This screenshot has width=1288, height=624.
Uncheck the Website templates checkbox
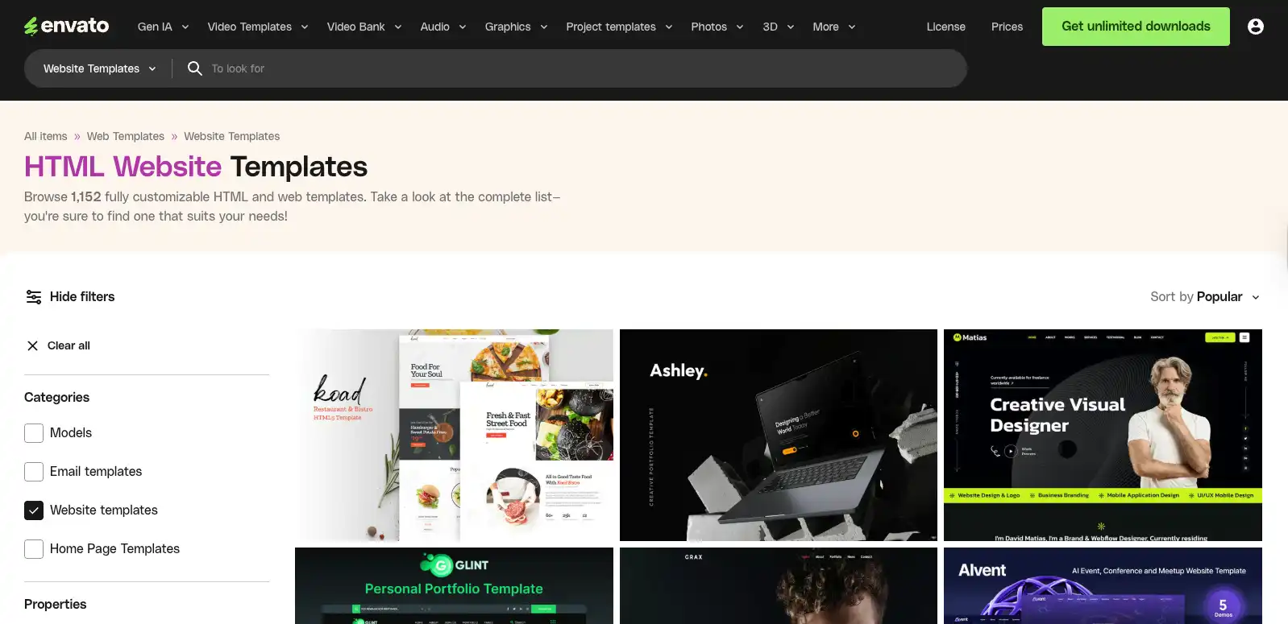pyautogui.click(x=34, y=510)
